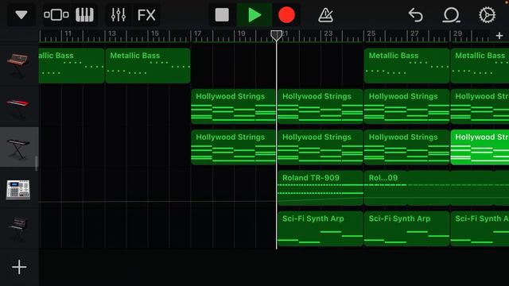Select the Metallic Bass track instrument icon
Screen dimensions: 509x286
click(x=18, y=65)
